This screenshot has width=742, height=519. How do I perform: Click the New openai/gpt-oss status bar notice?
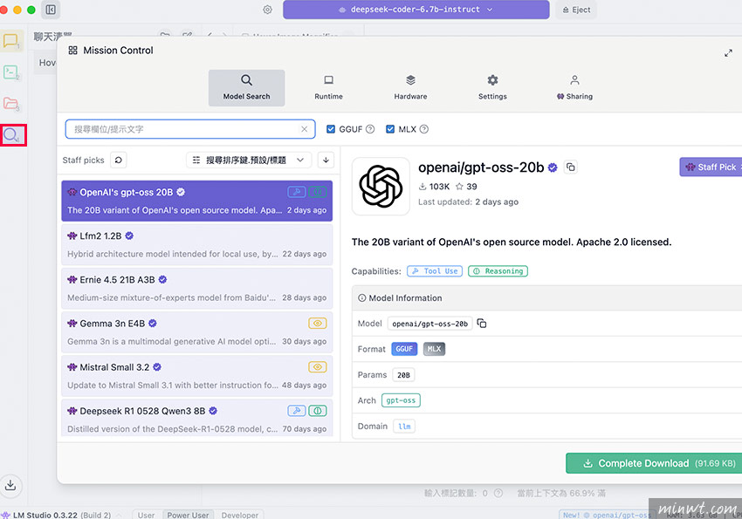point(606,515)
